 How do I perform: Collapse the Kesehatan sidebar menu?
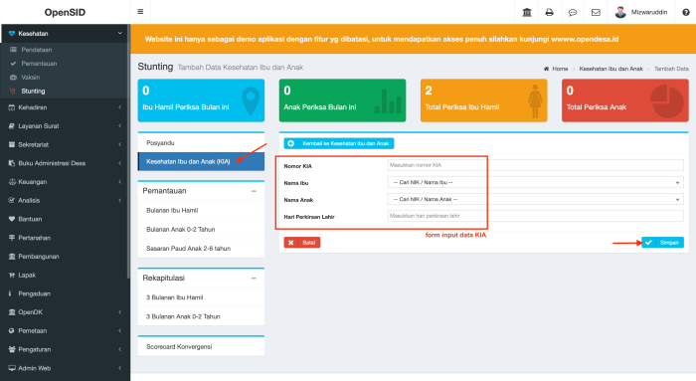[120, 33]
